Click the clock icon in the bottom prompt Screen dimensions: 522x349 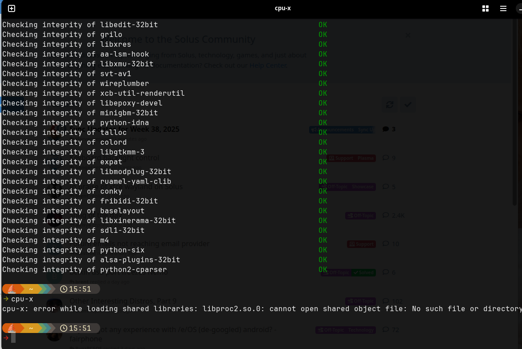tap(64, 329)
